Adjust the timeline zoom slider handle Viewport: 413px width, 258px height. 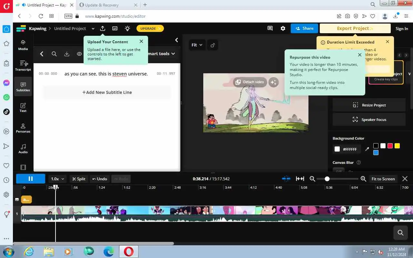pos(327,179)
